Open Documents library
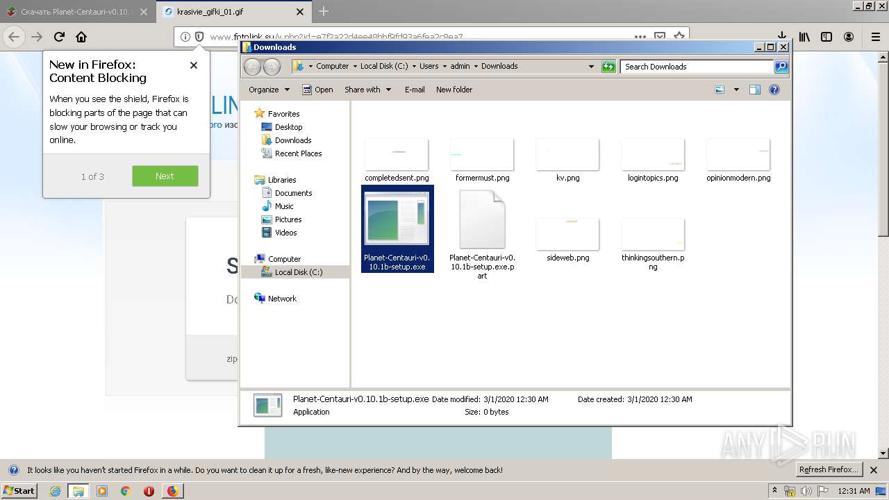889x500 pixels. (x=287, y=193)
